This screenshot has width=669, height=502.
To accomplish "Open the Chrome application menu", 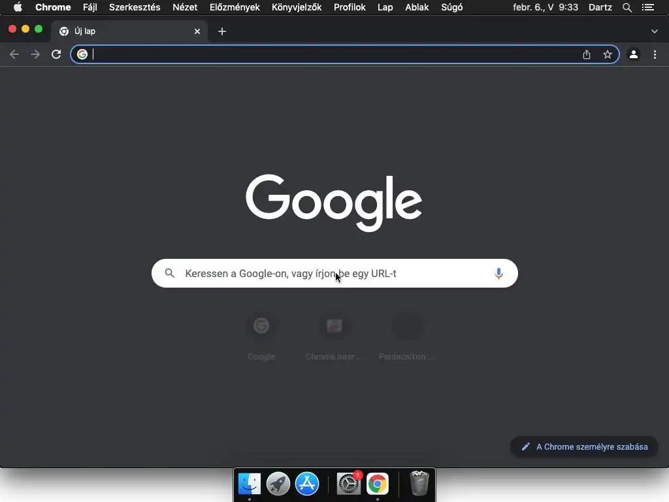I will [x=53, y=7].
